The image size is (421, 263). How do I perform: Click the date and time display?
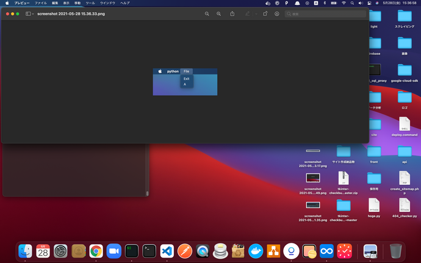coord(400,3)
